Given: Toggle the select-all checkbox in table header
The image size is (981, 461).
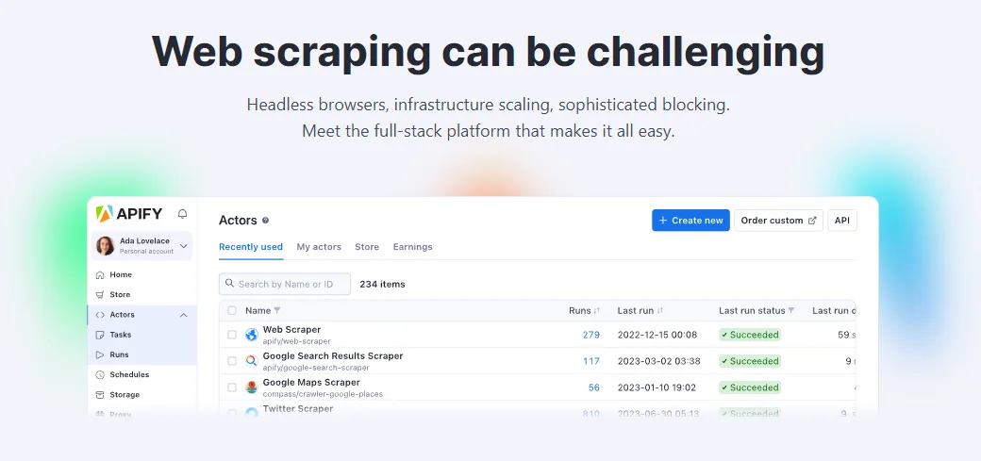Looking at the screenshot, I should pyautogui.click(x=232, y=310).
